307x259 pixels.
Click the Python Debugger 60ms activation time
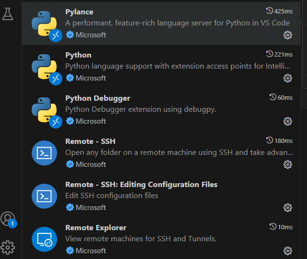coord(281,97)
